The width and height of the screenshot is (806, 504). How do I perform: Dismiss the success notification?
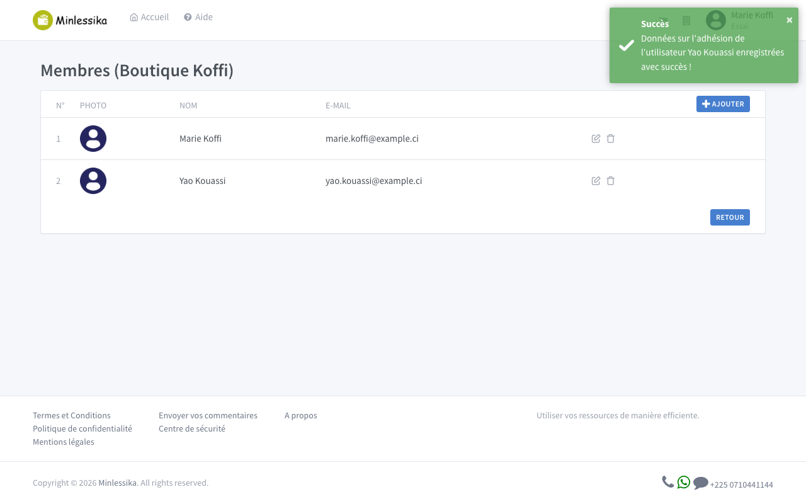pyautogui.click(x=790, y=20)
